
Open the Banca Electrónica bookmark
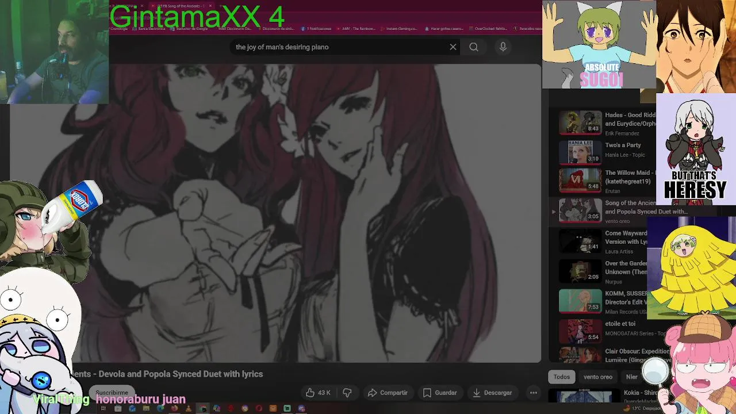[148, 29]
